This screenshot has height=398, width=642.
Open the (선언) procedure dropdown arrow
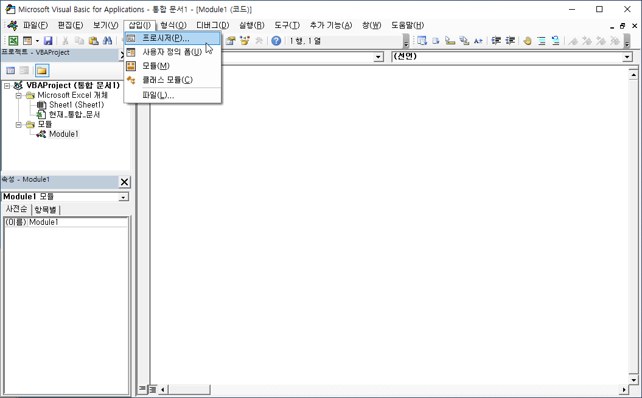(x=627, y=57)
